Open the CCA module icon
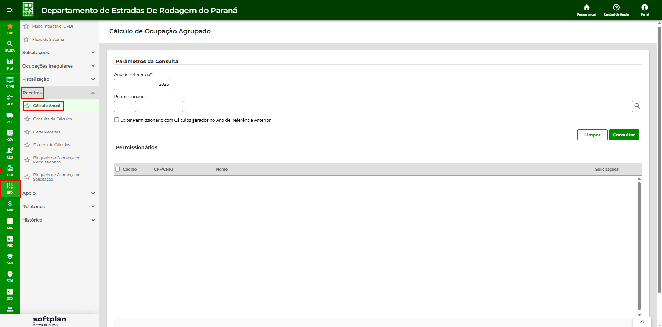 10,135
